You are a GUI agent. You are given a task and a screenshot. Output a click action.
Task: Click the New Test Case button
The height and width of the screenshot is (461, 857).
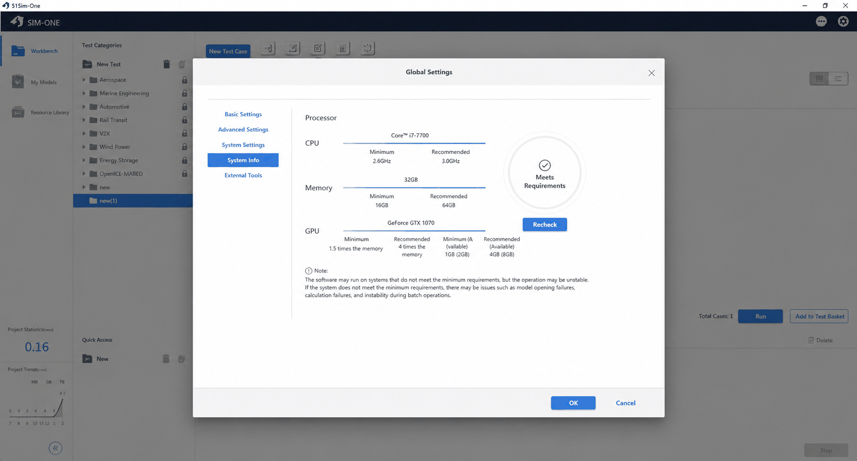pyautogui.click(x=228, y=51)
